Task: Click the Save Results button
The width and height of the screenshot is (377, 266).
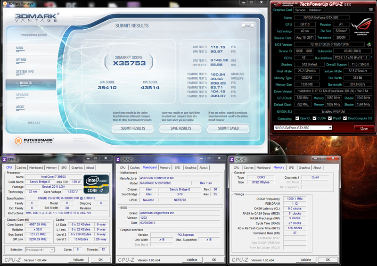Action: [180, 128]
